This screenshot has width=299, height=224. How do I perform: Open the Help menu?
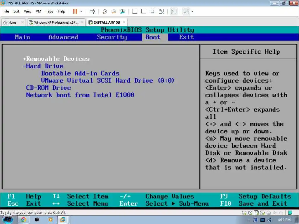[61, 11]
